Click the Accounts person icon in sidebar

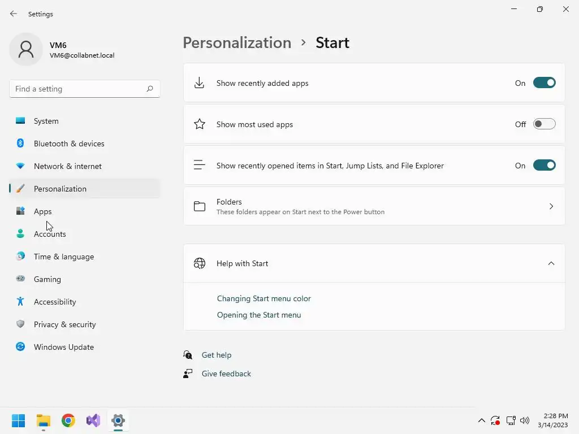[20, 233]
